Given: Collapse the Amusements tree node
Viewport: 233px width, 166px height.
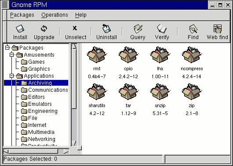Looking at the screenshot, I should point(12,55).
